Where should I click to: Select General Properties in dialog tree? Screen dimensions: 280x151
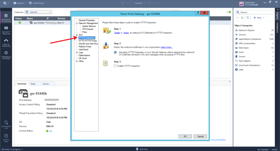point(87,20)
